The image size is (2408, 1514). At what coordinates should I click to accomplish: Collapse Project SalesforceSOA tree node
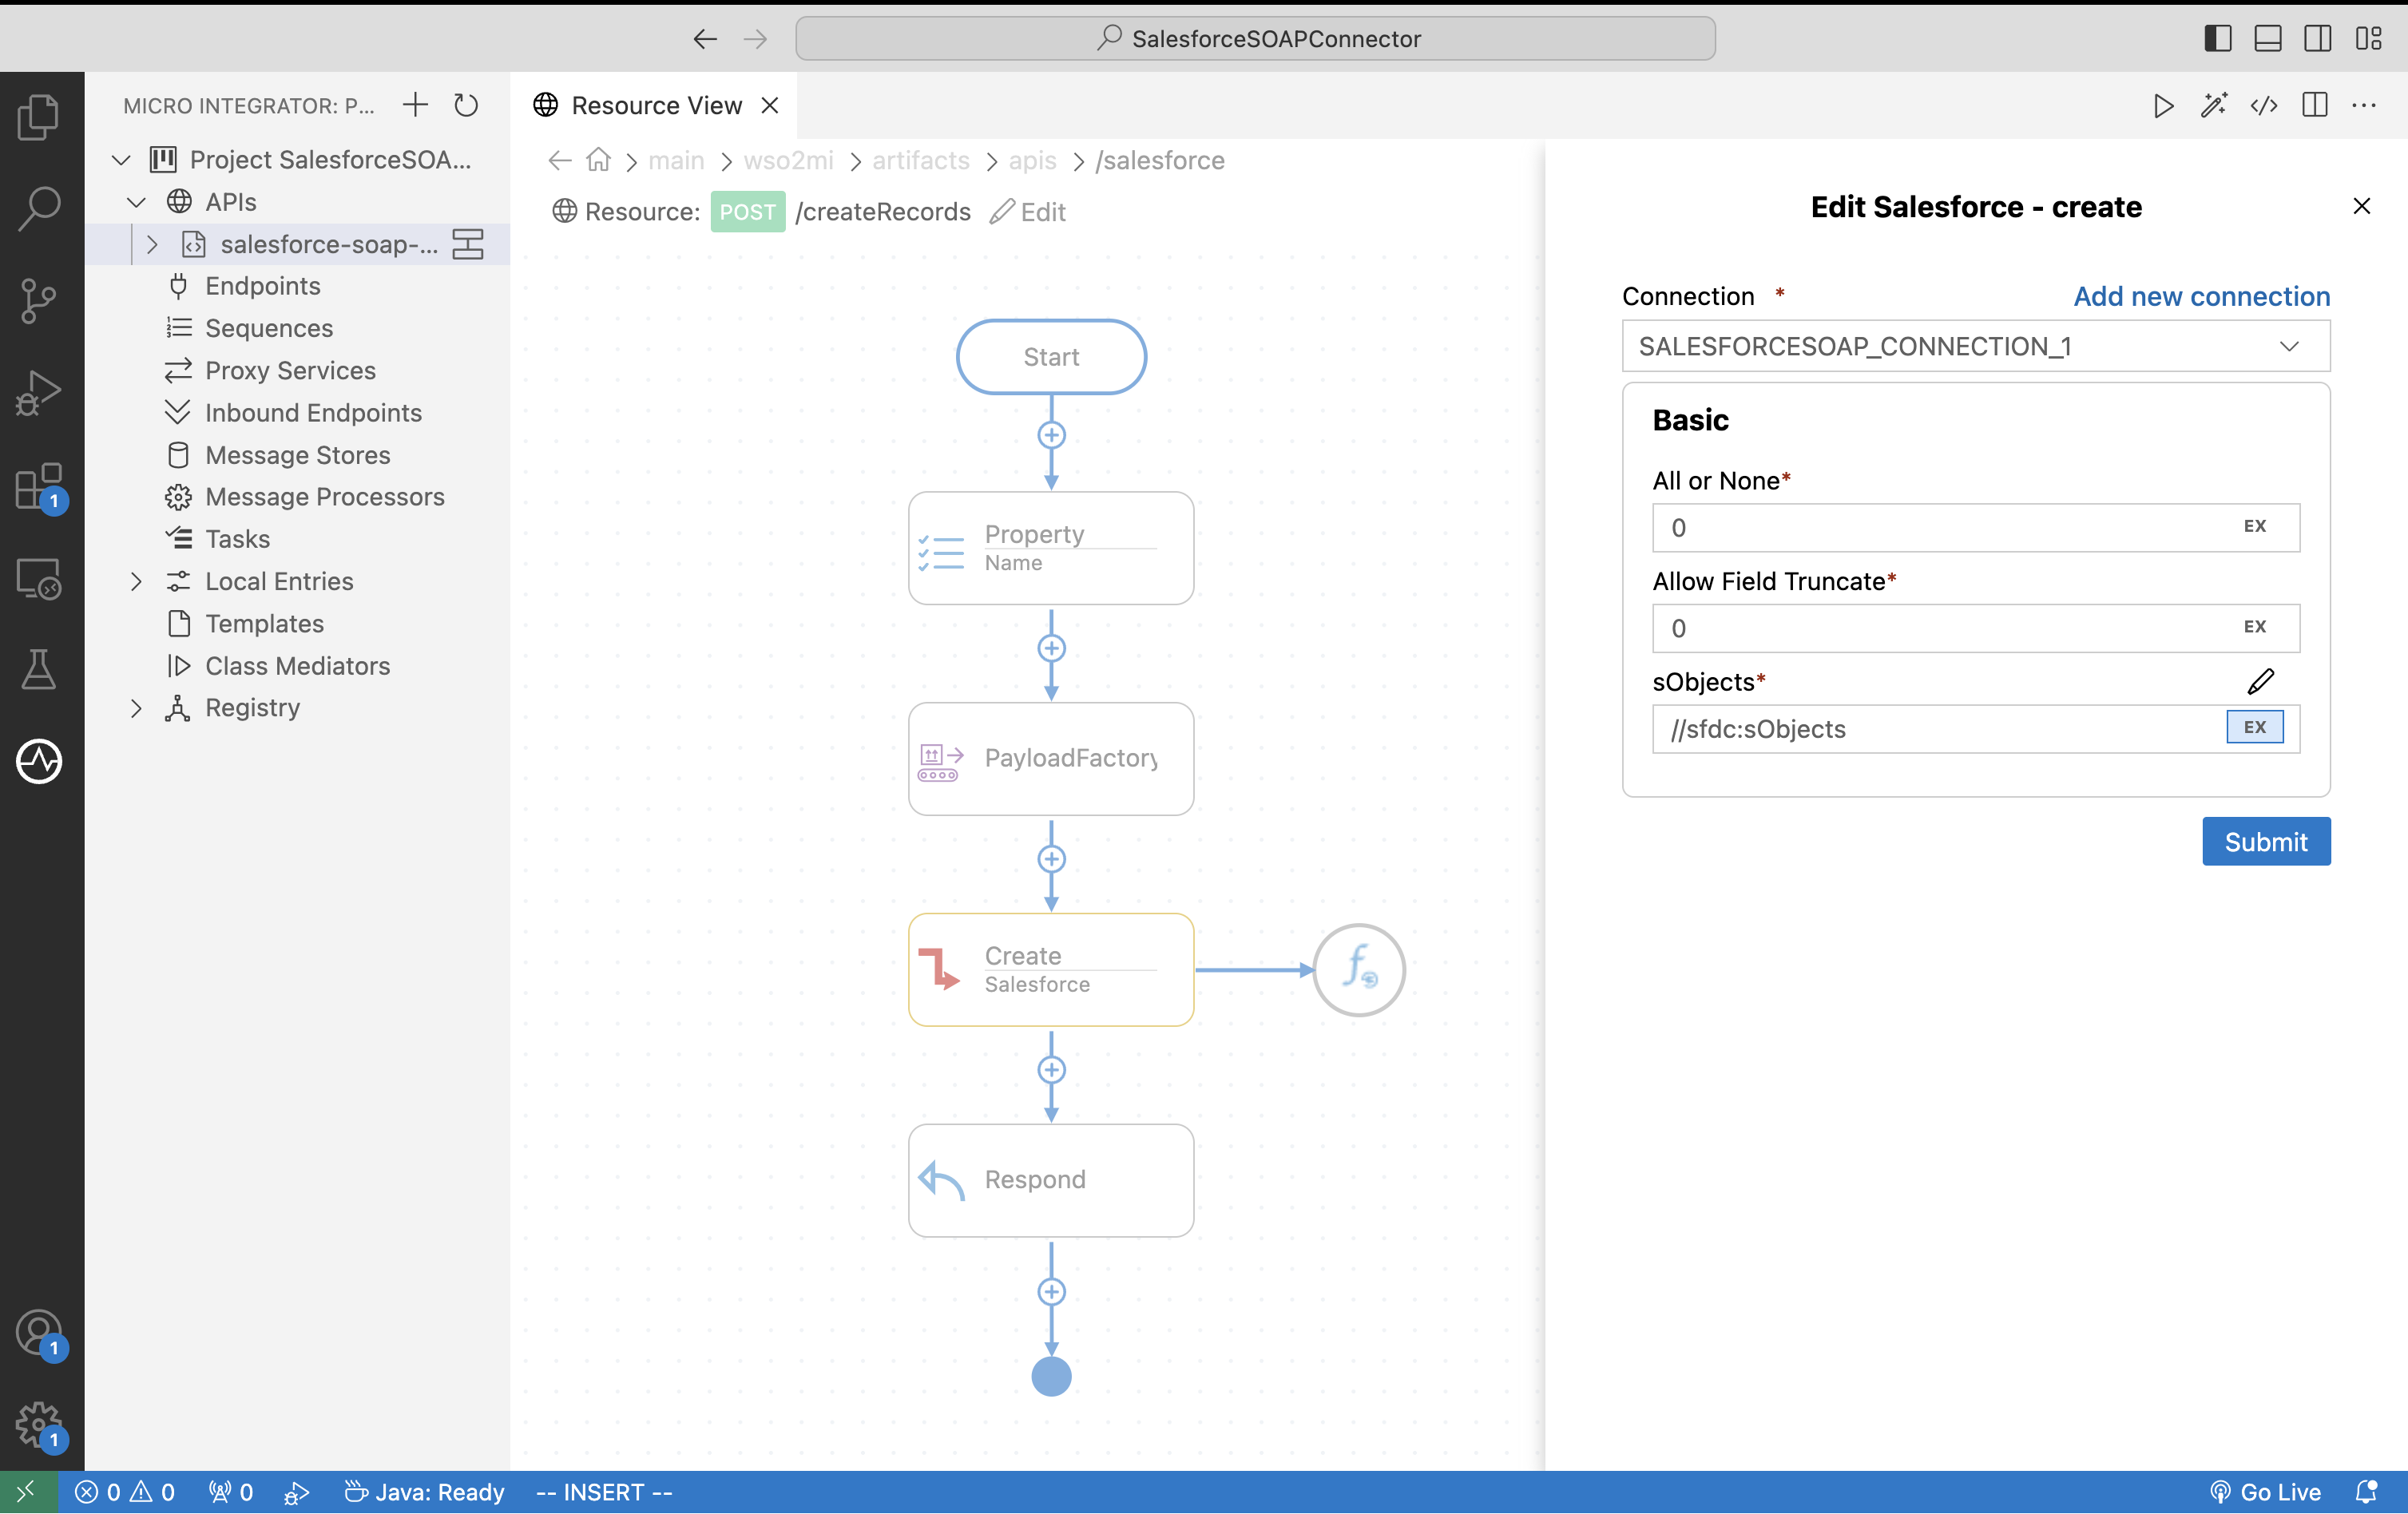point(122,160)
